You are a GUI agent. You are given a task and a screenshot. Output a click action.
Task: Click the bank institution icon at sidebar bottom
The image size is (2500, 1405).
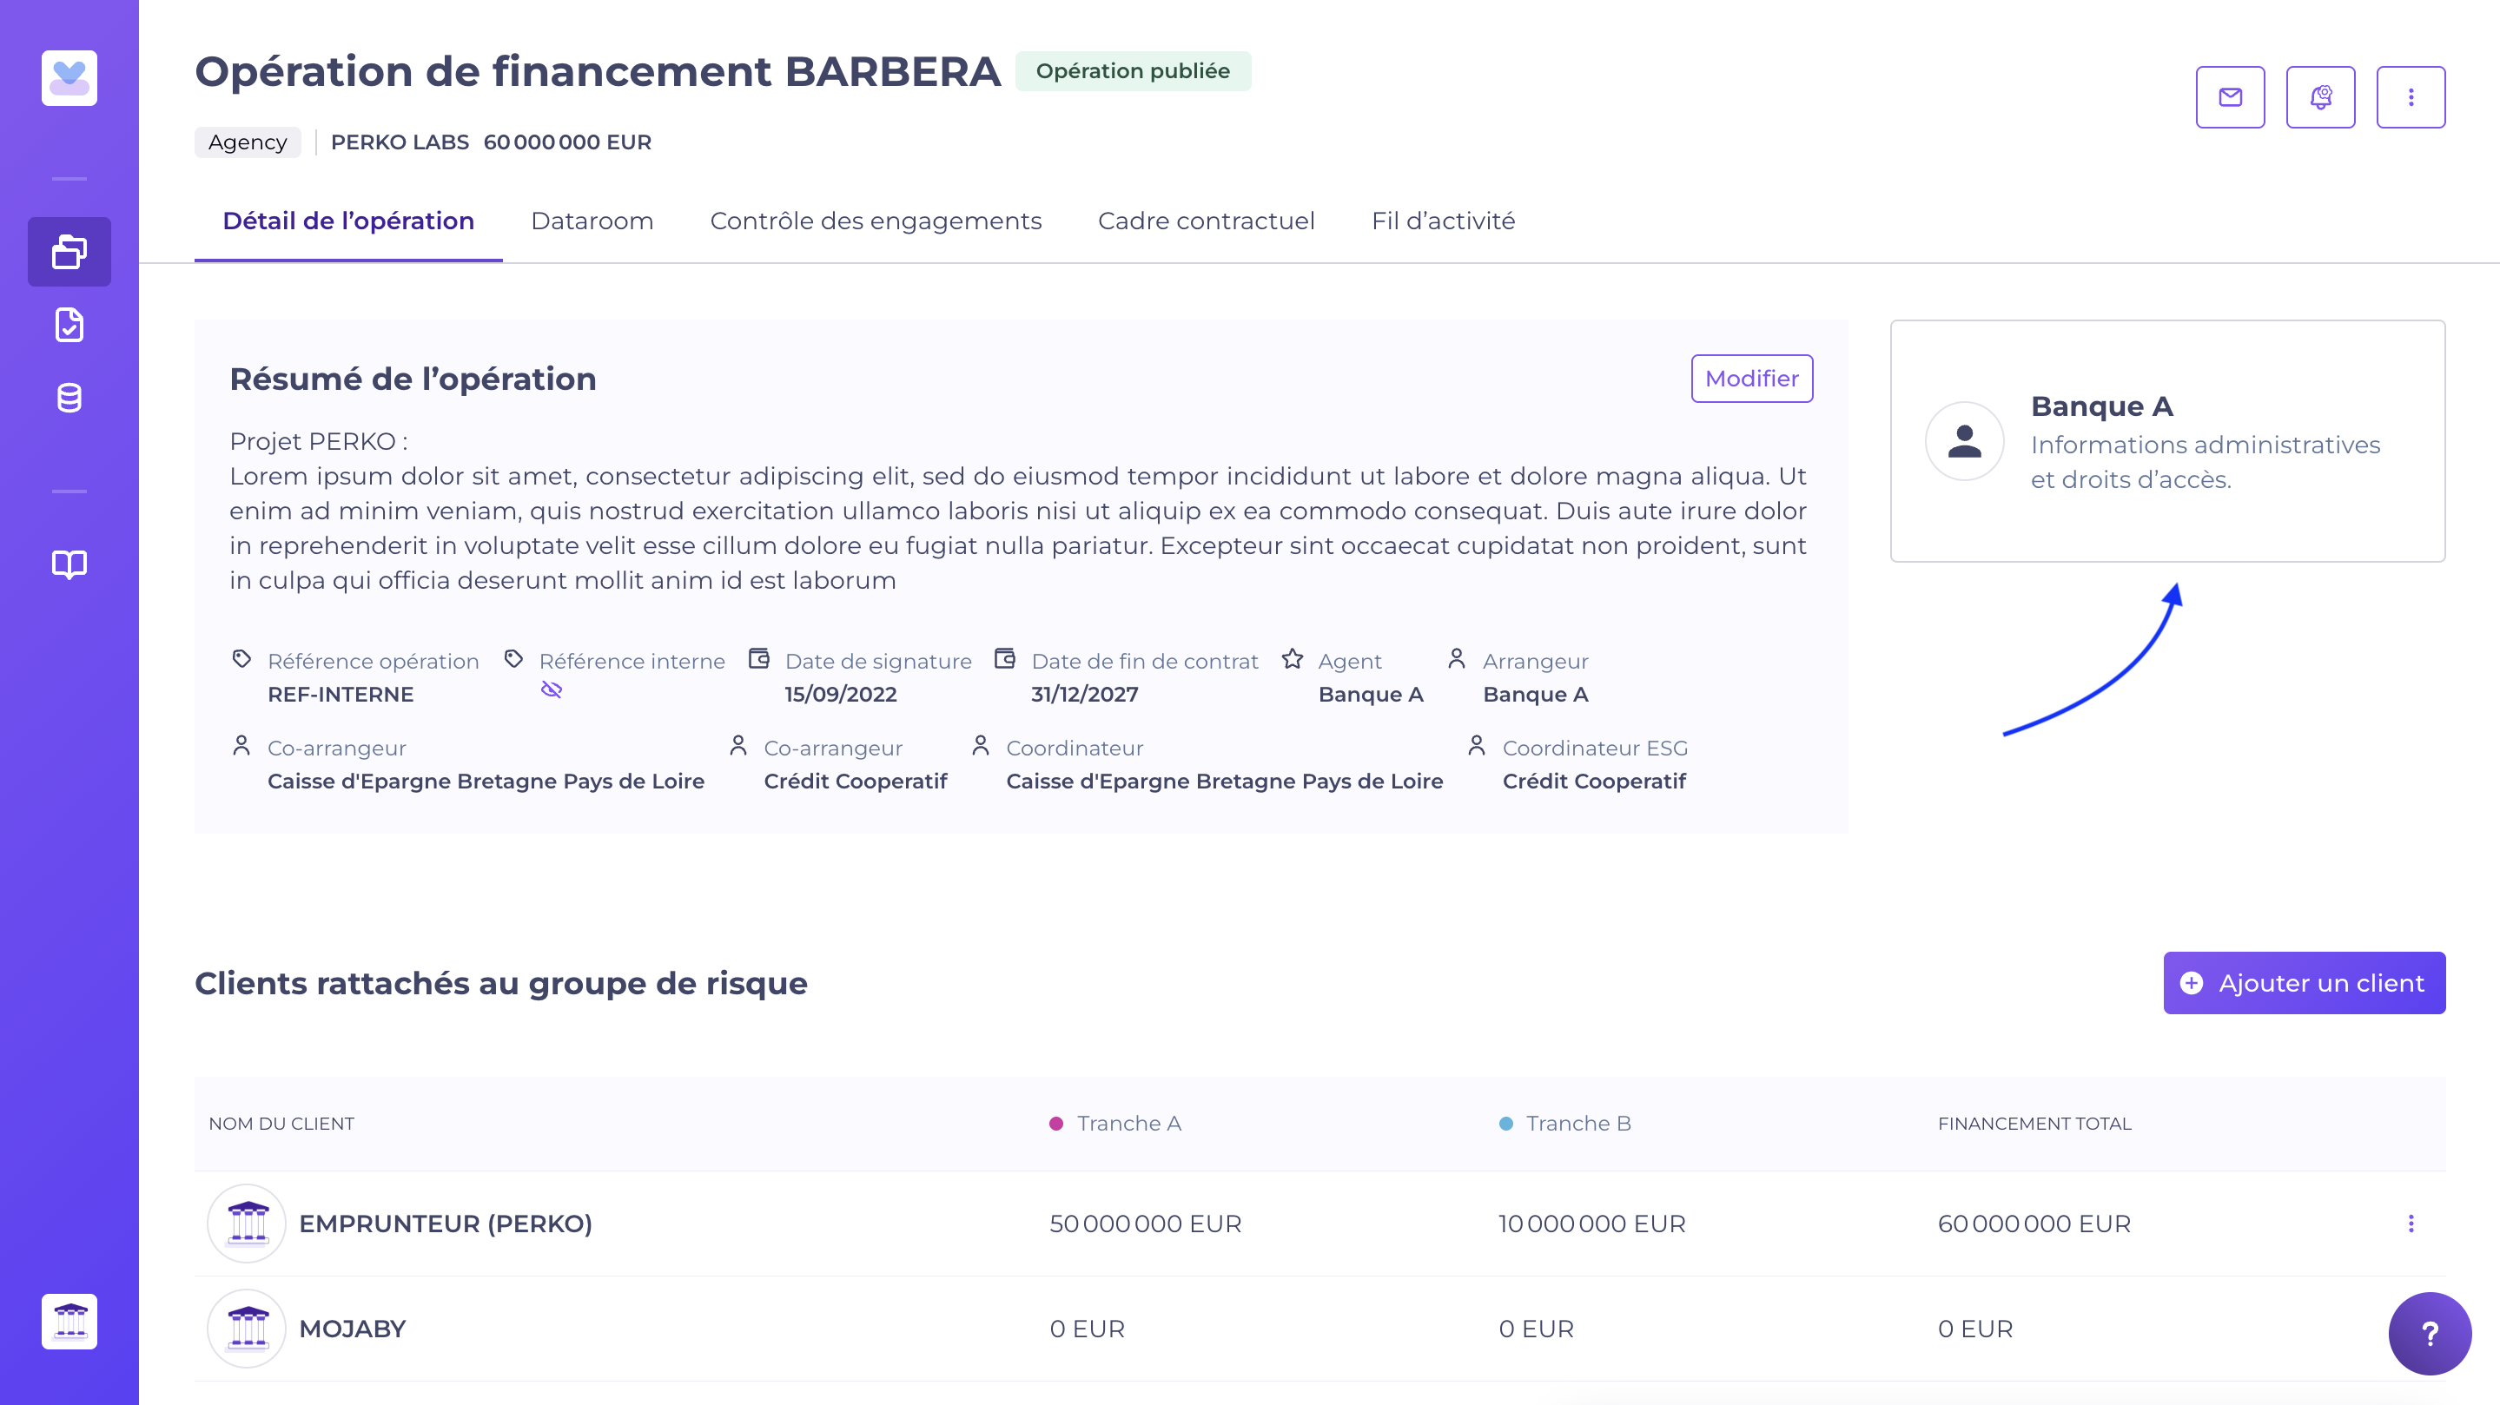click(x=69, y=1321)
